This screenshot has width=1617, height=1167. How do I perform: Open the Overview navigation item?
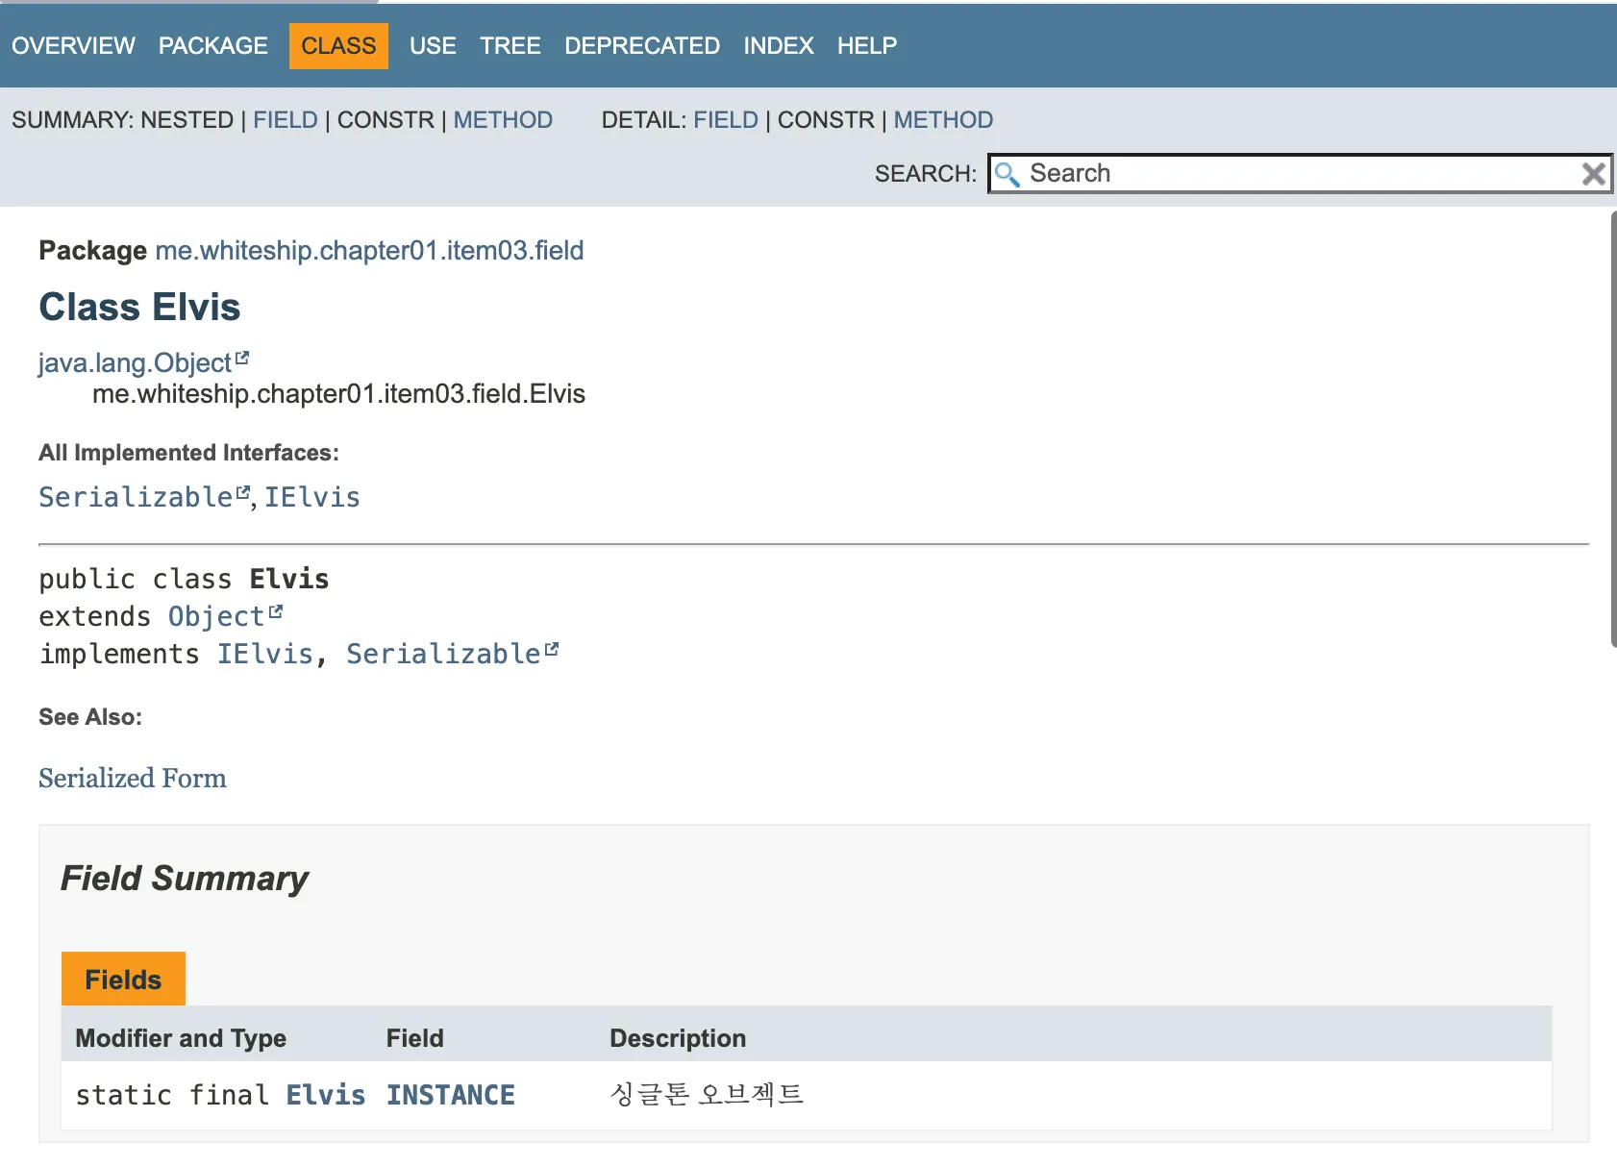coord(73,46)
